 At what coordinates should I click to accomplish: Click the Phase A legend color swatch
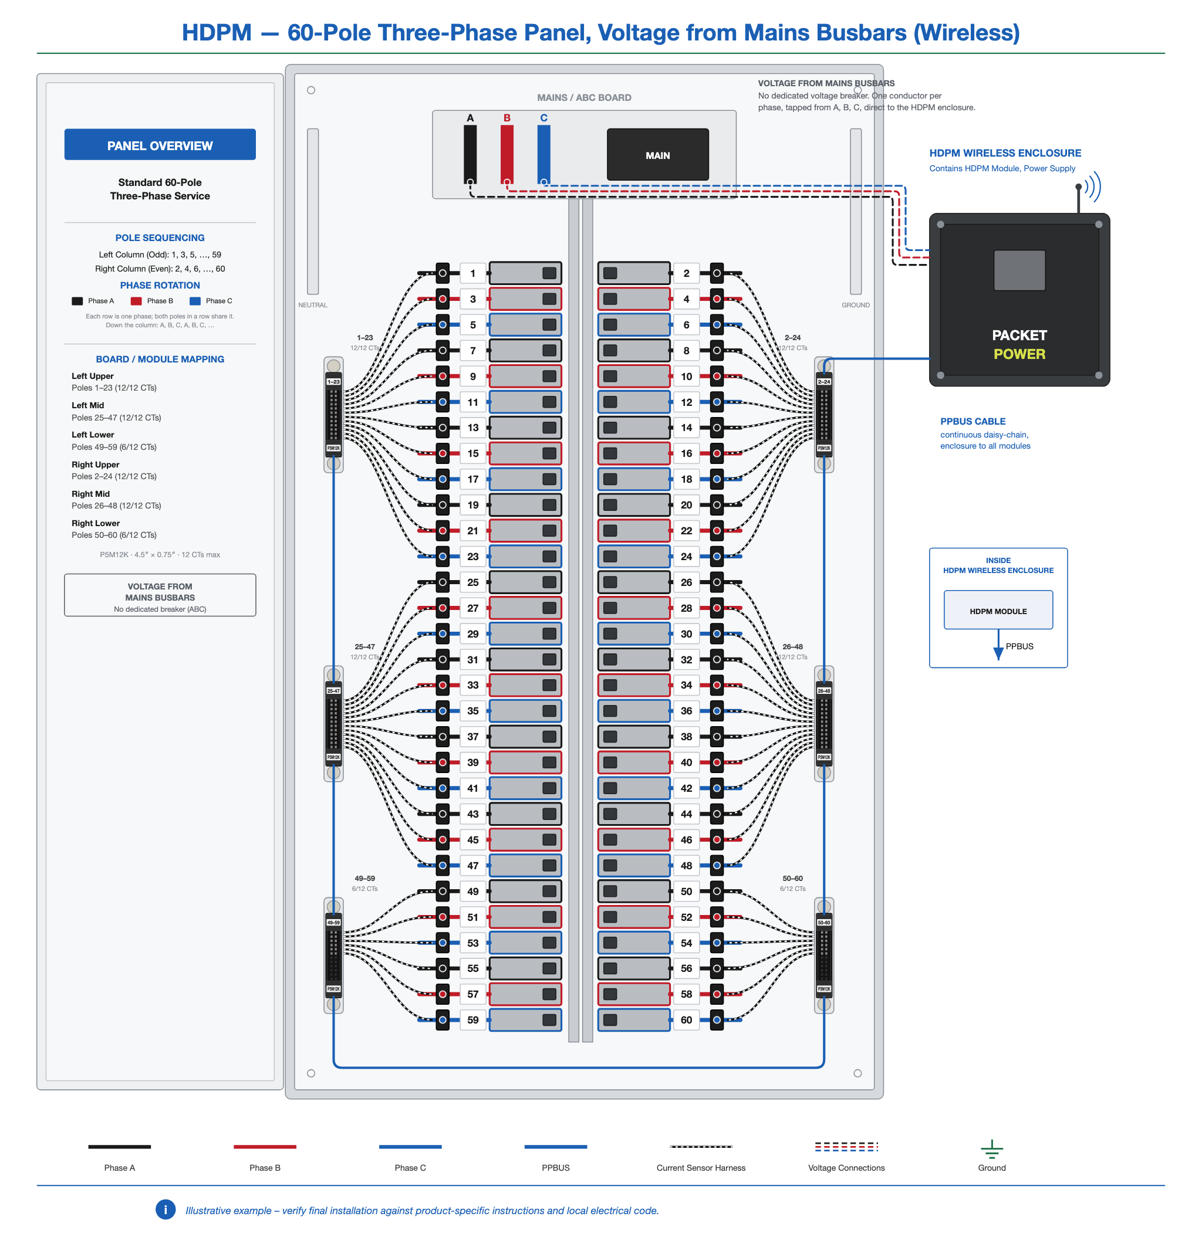pos(119,1147)
